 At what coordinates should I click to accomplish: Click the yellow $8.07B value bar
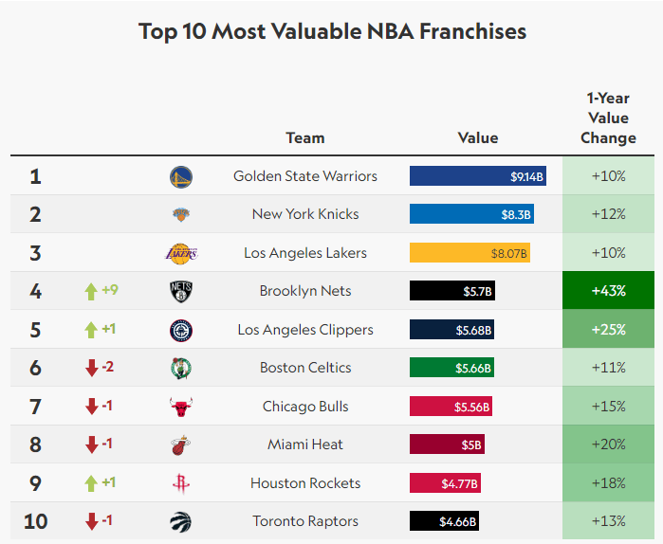pyautogui.click(x=470, y=252)
